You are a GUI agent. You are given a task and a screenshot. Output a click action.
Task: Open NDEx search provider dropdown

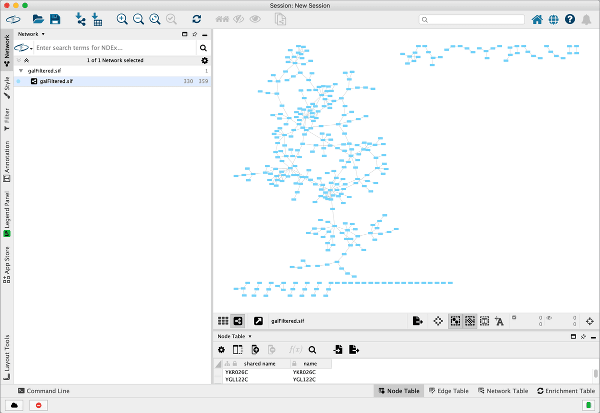(x=24, y=48)
